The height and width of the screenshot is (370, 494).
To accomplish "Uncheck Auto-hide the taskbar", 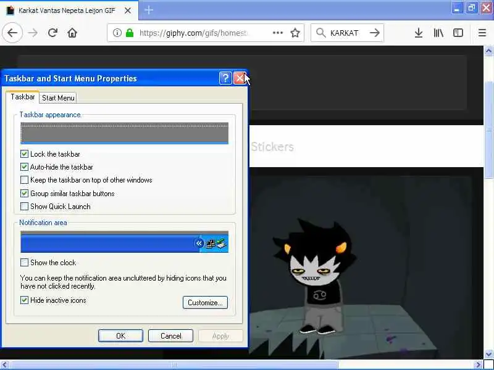I will 24,166.
